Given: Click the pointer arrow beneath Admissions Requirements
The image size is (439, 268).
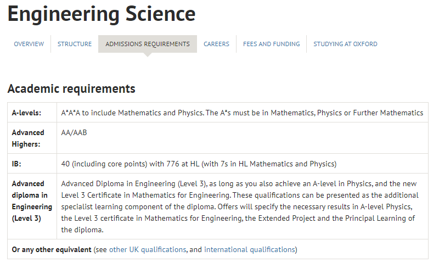Looking at the screenshot, I should [148, 55].
